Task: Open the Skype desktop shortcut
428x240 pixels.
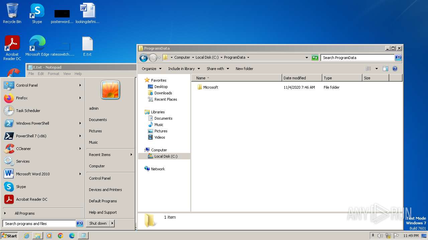Action: tap(37, 13)
